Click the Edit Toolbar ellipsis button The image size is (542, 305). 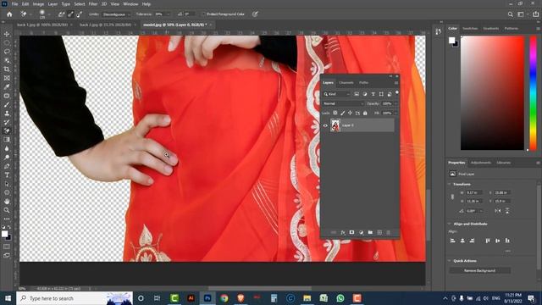(7, 219)
